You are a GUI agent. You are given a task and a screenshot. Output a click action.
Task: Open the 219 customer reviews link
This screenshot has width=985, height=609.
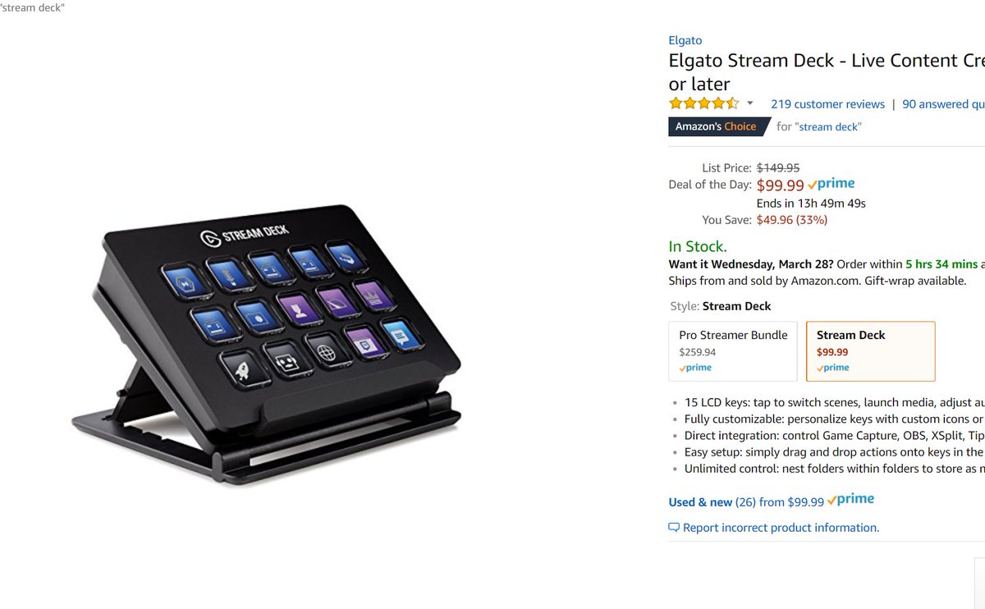click(x=827, y=104)
